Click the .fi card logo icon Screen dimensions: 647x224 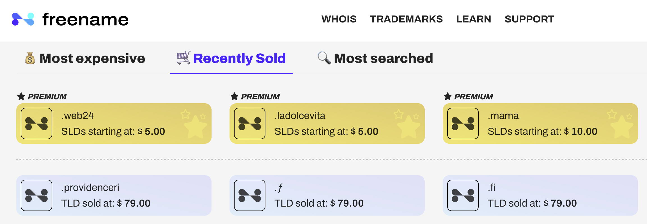pos(463,195)
